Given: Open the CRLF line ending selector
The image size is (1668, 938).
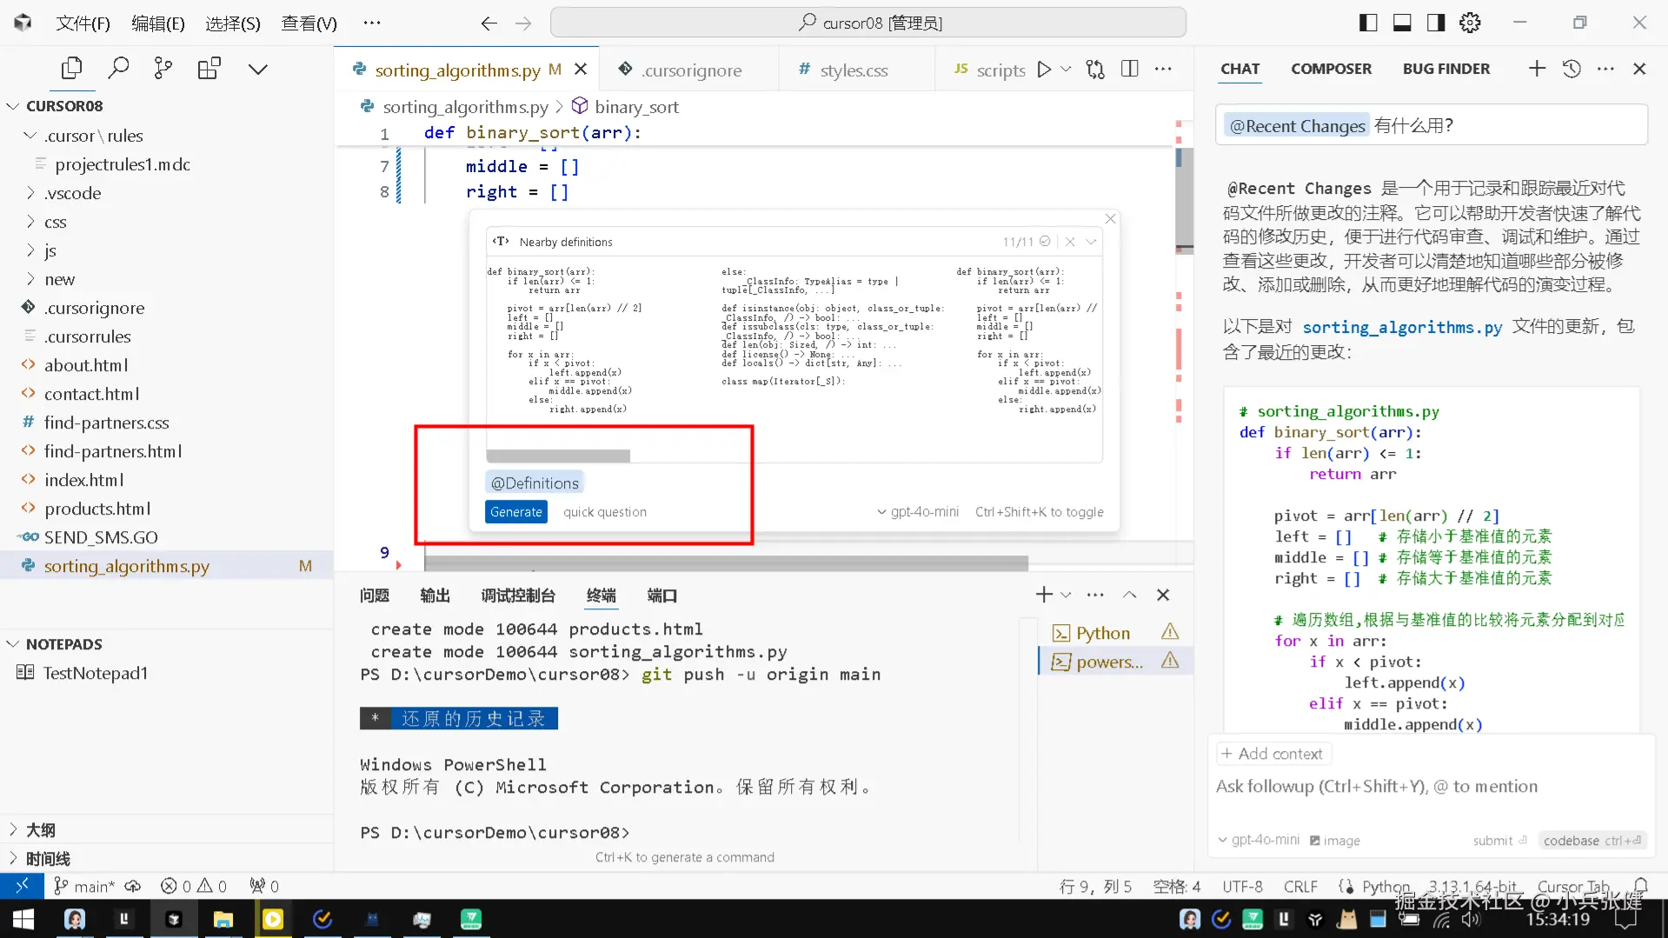Looking at the screenshot, I should (1300, 886).
